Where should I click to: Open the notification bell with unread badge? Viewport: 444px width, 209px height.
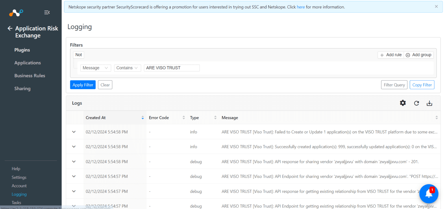[x=429, y=194]
